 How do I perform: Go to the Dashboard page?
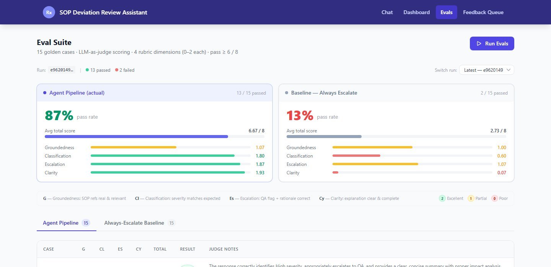pyautogui.click(x=416, y=12)
